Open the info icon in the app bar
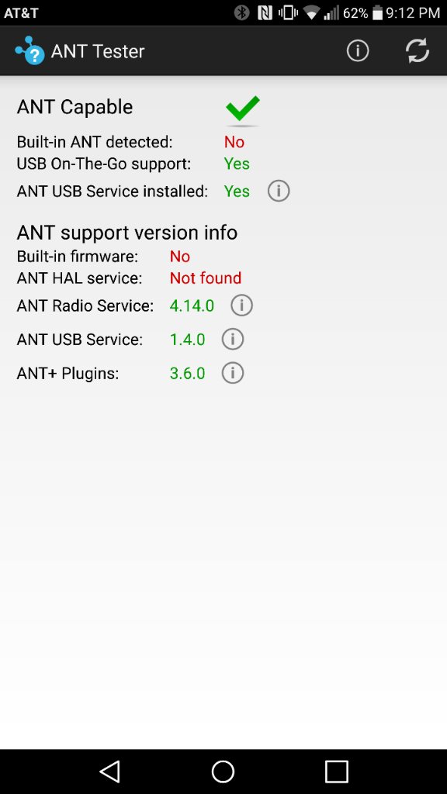This screenshot has height=794, width=447. coord(358,51)
